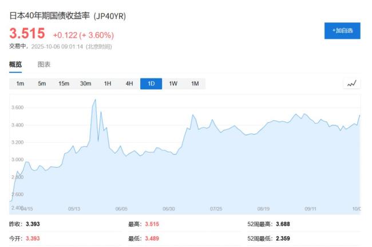Screen dimensions: 372x247
Task: Switch to the 图表 tab
Action: pyautogui.click(x=44, y=64)
